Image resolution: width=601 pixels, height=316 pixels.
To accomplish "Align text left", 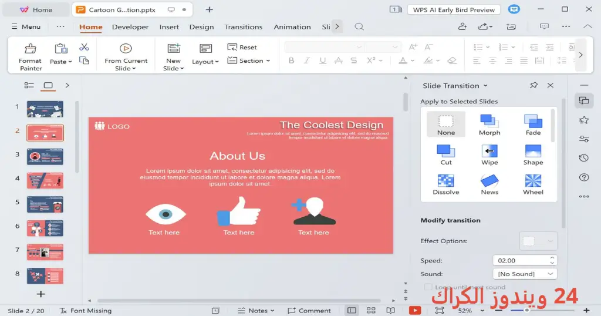I will pyautogui.click(x=477, y=60).
